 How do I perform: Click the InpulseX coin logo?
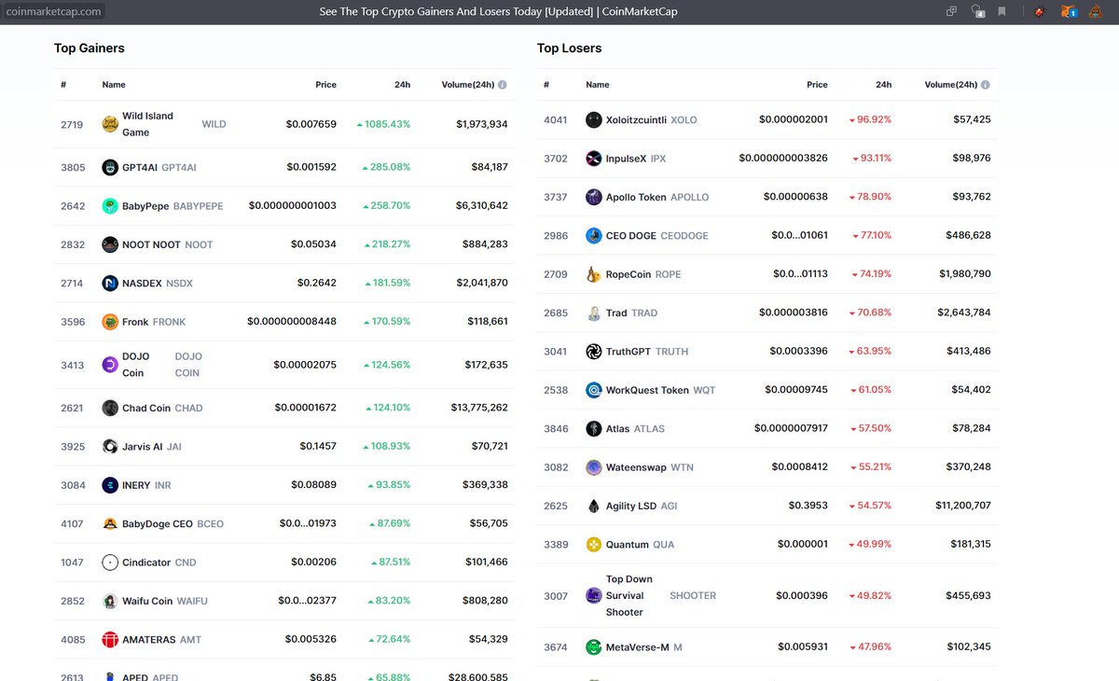pos(594,159)
